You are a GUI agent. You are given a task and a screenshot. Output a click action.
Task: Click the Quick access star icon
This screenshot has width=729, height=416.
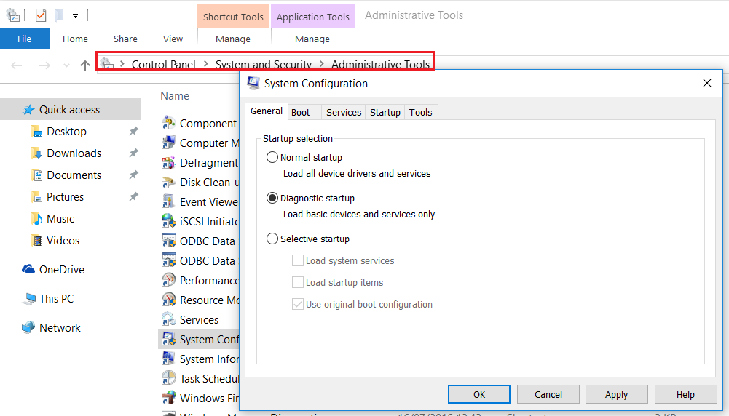29,109
